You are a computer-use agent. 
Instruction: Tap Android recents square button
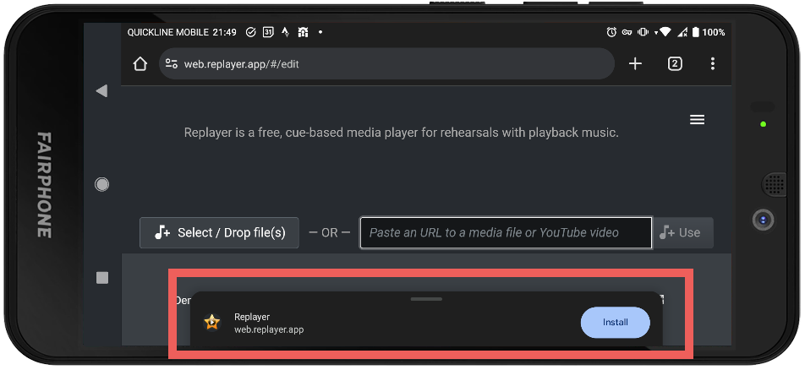coord(102,278)
